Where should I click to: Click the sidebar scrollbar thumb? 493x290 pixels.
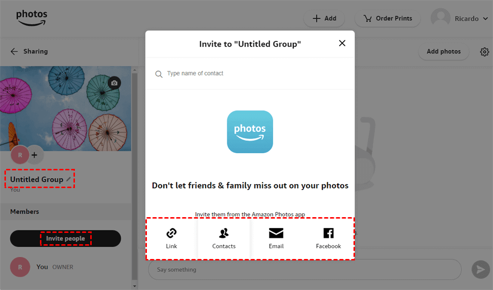pyautogui.click(x=135, y=176)
